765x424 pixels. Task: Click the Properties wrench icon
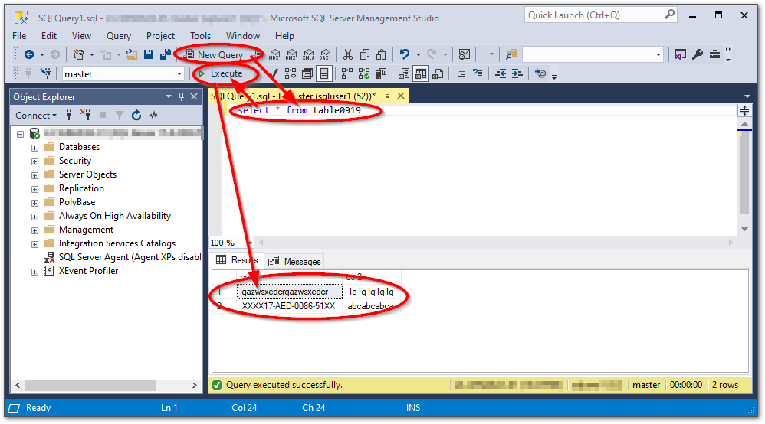[x=698, y=54]
